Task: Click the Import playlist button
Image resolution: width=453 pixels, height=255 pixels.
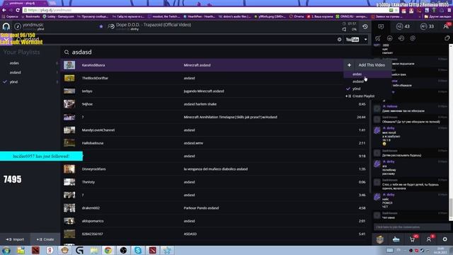Action: [15, 239]
